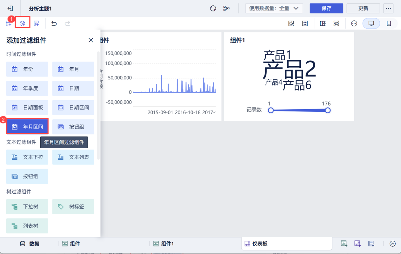Open the more options ellipsis in header
Image resolution: width=401 pixels, height=254 pixels.
[x=389, y=9]
